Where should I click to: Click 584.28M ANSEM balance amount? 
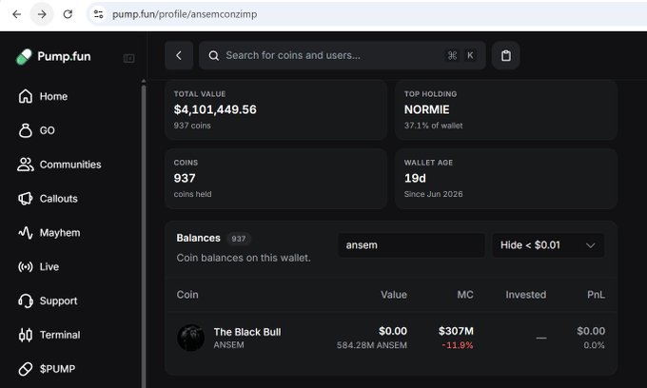(372, 345)
